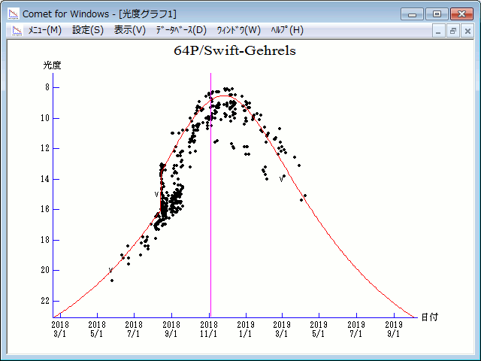This screenshot has height=361, width=481.
Task: Open the ﾒﾆｭｰ(M) menu
Action: (x=44, y=30)
